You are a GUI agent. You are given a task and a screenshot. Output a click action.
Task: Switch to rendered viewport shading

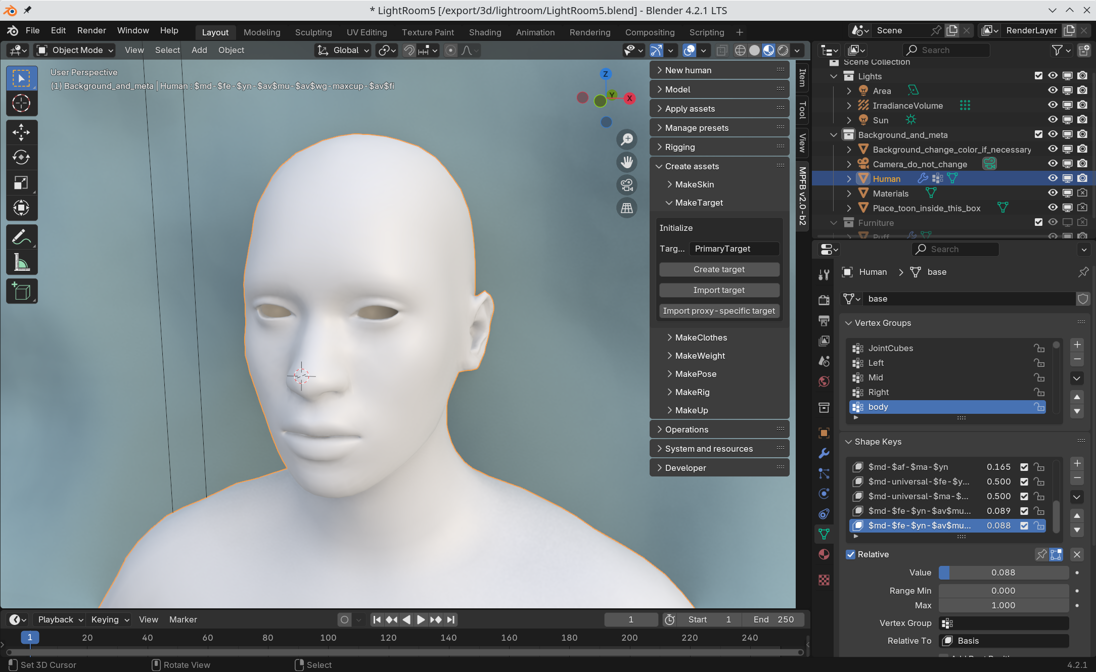click(783, 50)
